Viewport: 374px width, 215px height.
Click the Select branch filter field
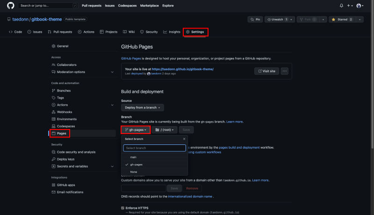click(x=155, y=148)
